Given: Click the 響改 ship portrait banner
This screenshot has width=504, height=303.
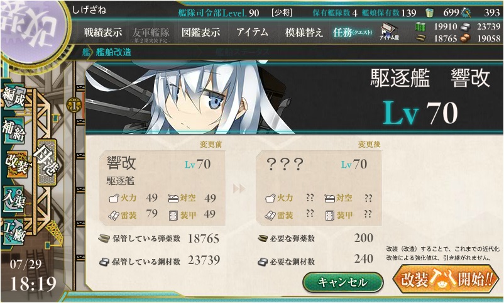Looking at the screenshot, I should (294, 98).
